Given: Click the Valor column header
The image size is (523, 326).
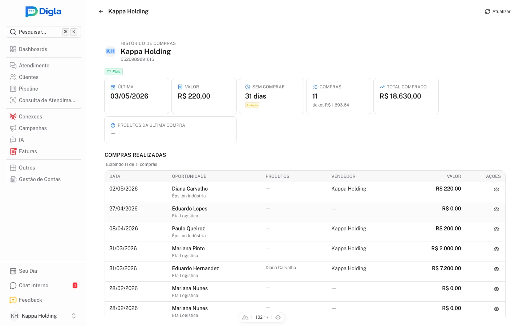Looking at the screenshot, I should [454, 176].
